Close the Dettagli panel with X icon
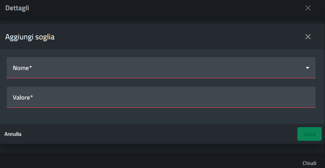 (308, 8)
